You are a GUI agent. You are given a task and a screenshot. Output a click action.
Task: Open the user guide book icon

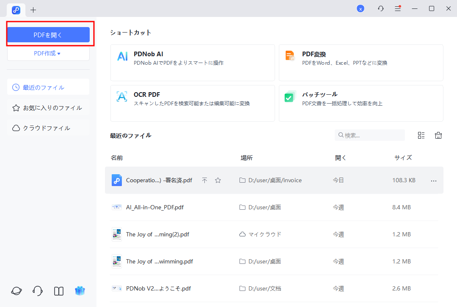pyautogui.click(x=58, y=291)
